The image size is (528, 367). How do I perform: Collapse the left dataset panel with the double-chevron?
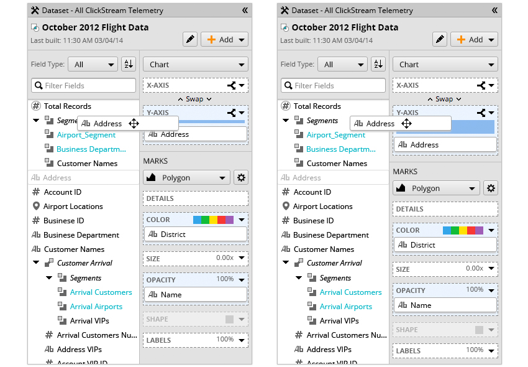(x=245, y=10)
